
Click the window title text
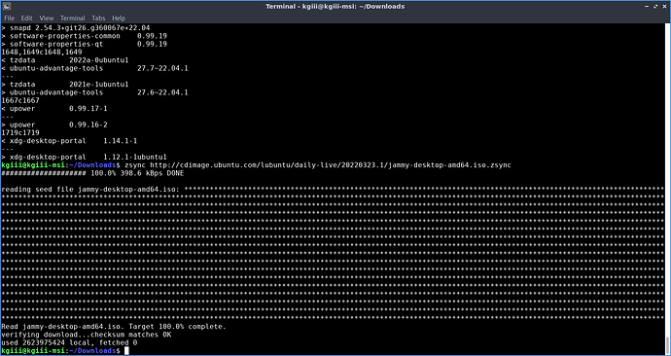(x=335, y=7)
